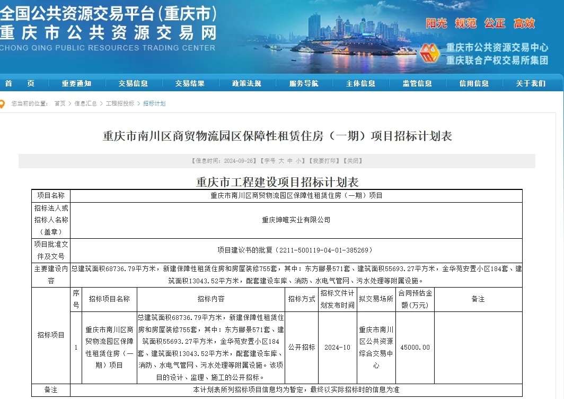The image size is (564, 399).
Task: Open the 监管信息 menu item
Action: (417, 83)
